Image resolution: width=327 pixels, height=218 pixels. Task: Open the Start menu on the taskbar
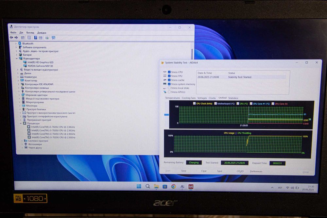[x=139, y=186]
